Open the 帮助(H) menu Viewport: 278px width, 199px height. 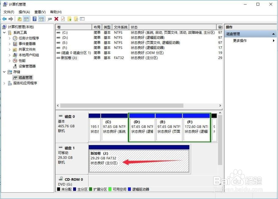[56, 12]
